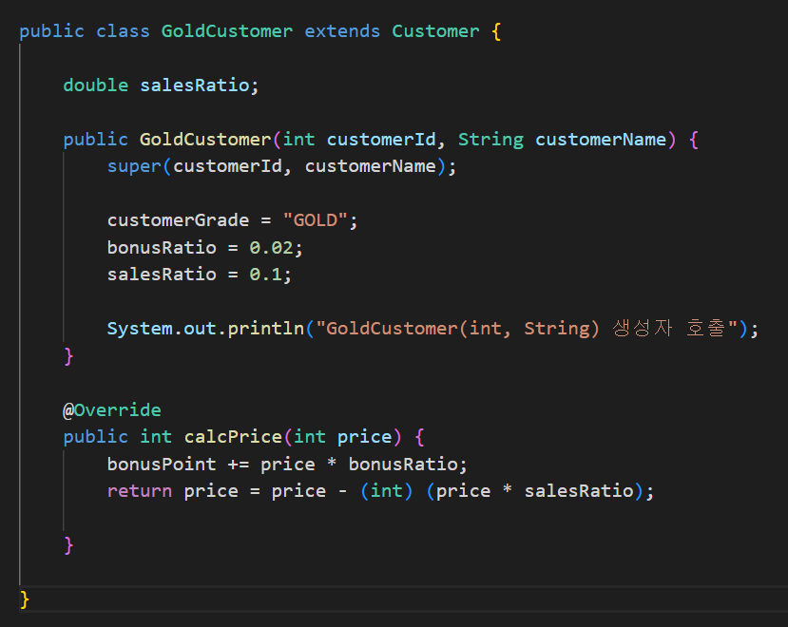Click the 'String' parameter type in constructor
The image size is (788, 627).
(x=490, y=139)
